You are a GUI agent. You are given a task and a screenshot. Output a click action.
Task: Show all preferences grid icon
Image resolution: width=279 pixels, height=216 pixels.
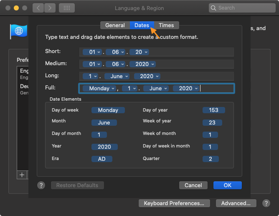point(67,8)
